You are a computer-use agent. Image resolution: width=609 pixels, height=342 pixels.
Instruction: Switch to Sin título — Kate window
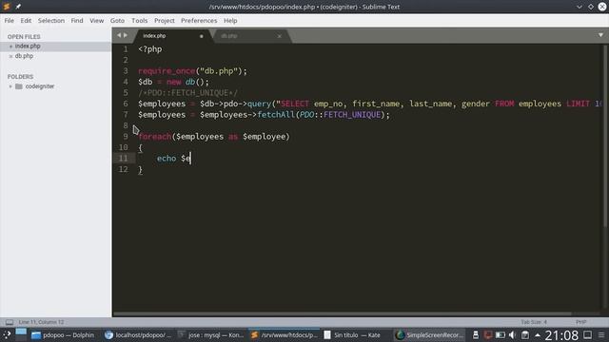point(353,335)
